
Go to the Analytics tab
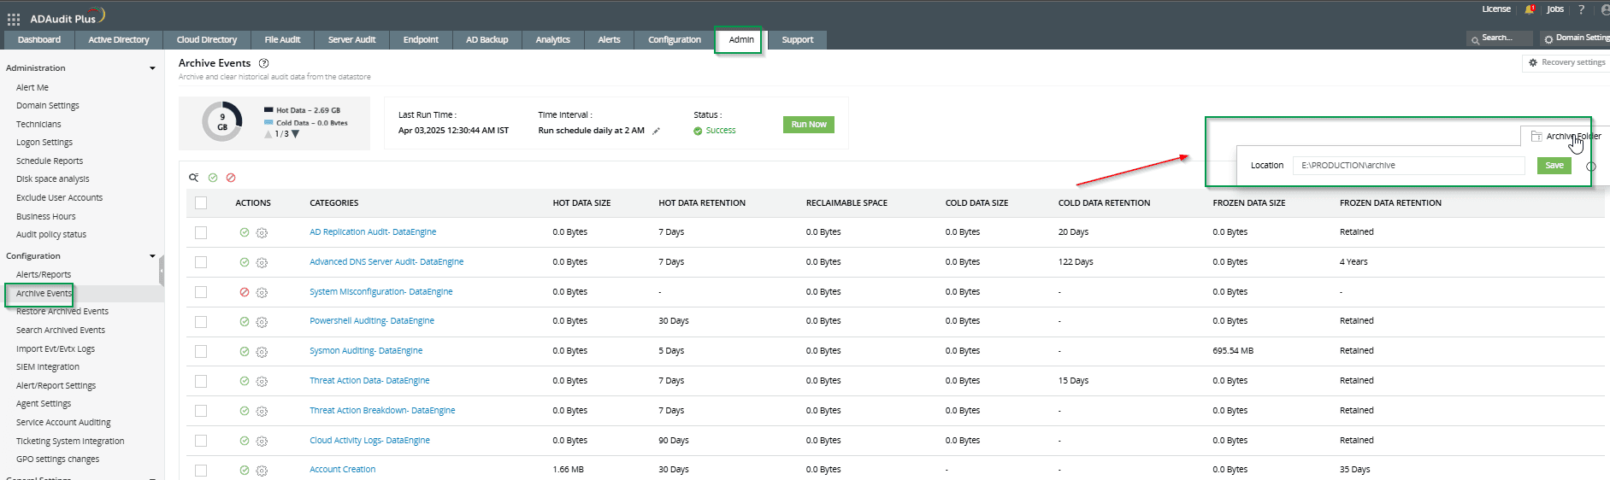point(553,40)
